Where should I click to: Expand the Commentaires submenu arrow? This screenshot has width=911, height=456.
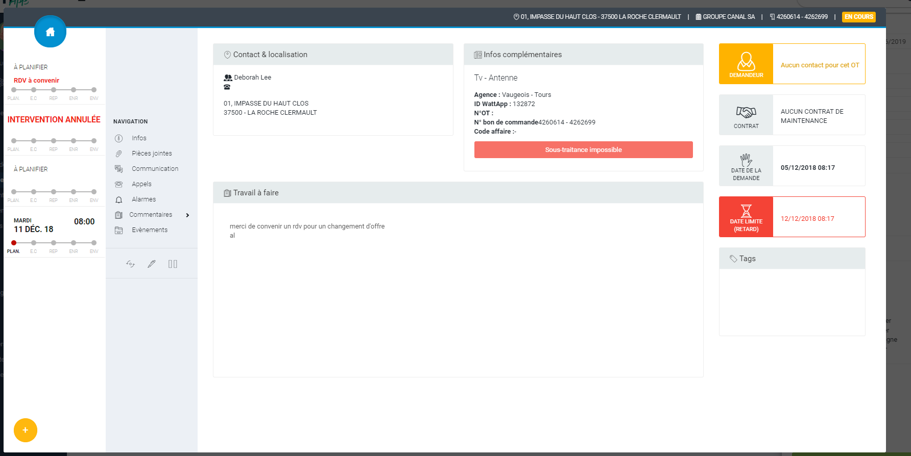[188, 215]
